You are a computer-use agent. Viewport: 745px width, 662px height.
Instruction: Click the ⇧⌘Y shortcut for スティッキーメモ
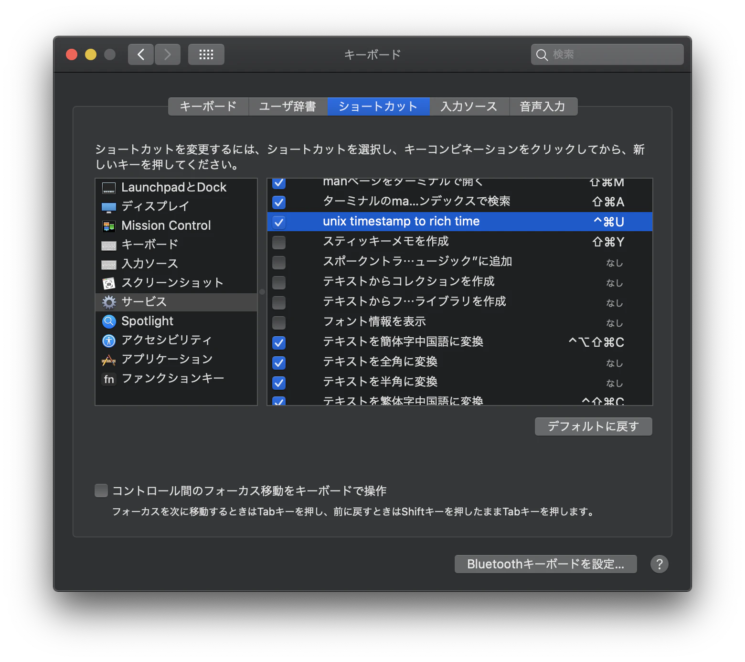pyautogui.click(x=608, y=242)
